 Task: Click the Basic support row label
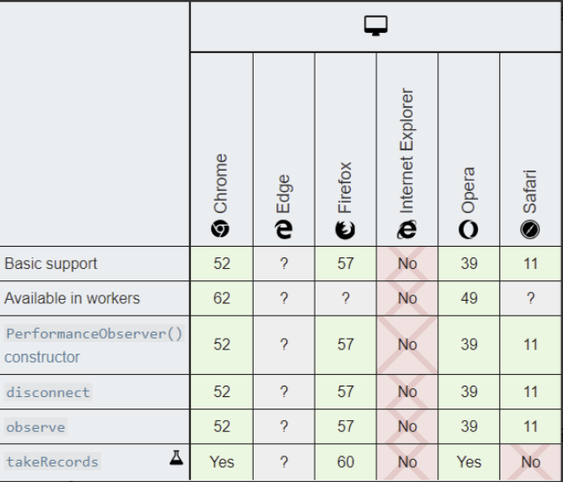[50, 264]
